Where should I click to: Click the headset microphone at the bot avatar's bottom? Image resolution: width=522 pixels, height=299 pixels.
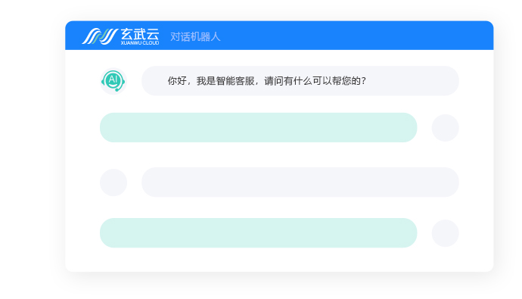117,89
